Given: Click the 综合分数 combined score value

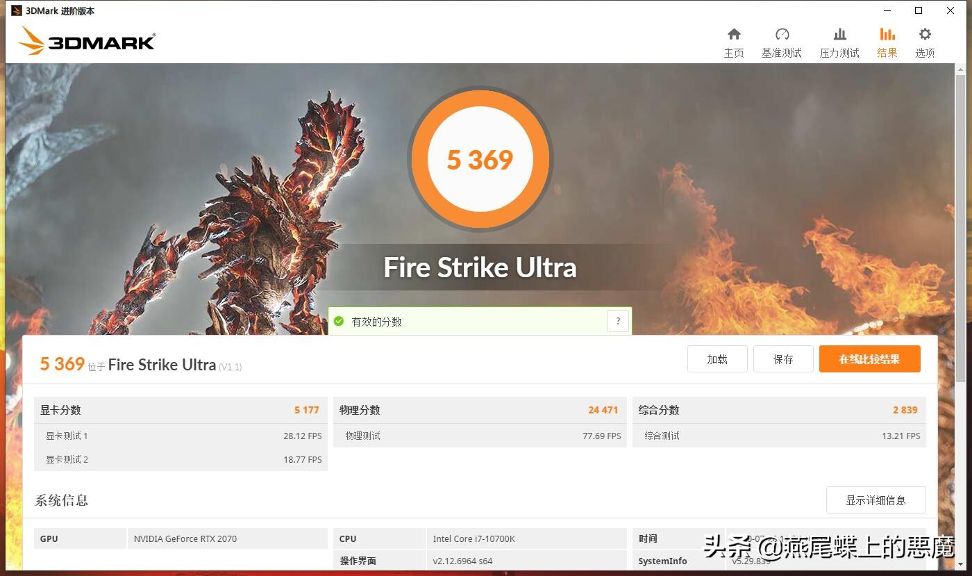Looking at the screenshot, I should pyautogui.click(x=905, y=410).
